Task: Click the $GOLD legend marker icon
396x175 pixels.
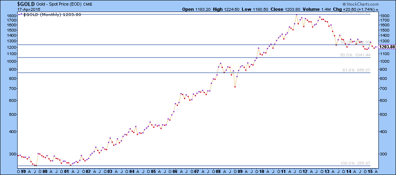Action: [x=20, y=15]
